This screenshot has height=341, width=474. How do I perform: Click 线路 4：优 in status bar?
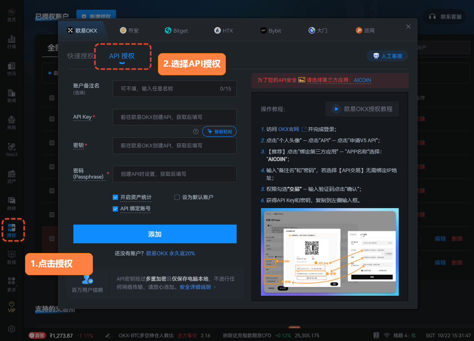404,335
